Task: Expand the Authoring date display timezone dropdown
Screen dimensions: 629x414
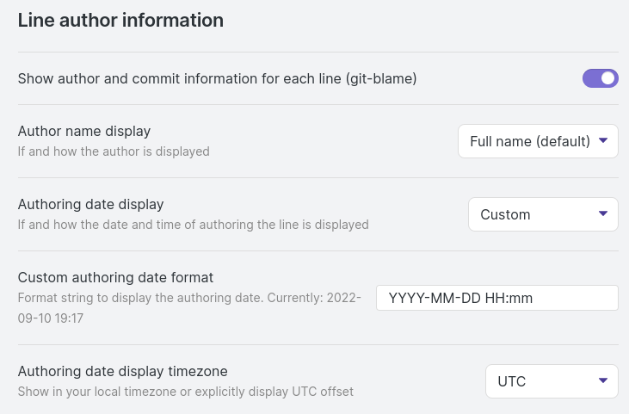Action: [552, 381]
